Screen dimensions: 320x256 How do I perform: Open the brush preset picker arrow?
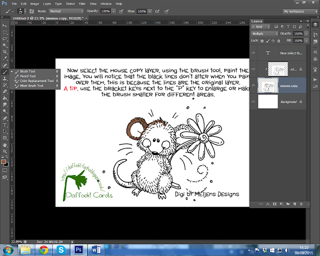[x=25, y=11]
